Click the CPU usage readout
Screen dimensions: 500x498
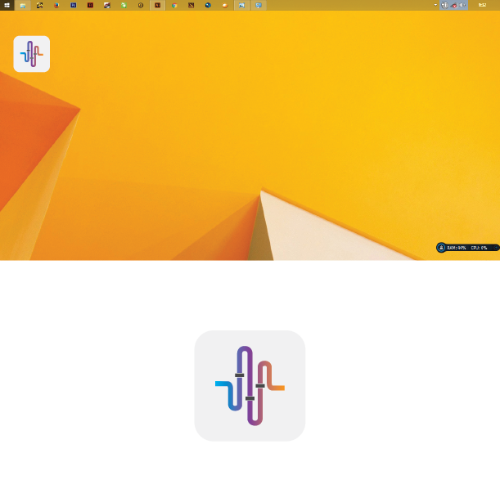[479, 247]
